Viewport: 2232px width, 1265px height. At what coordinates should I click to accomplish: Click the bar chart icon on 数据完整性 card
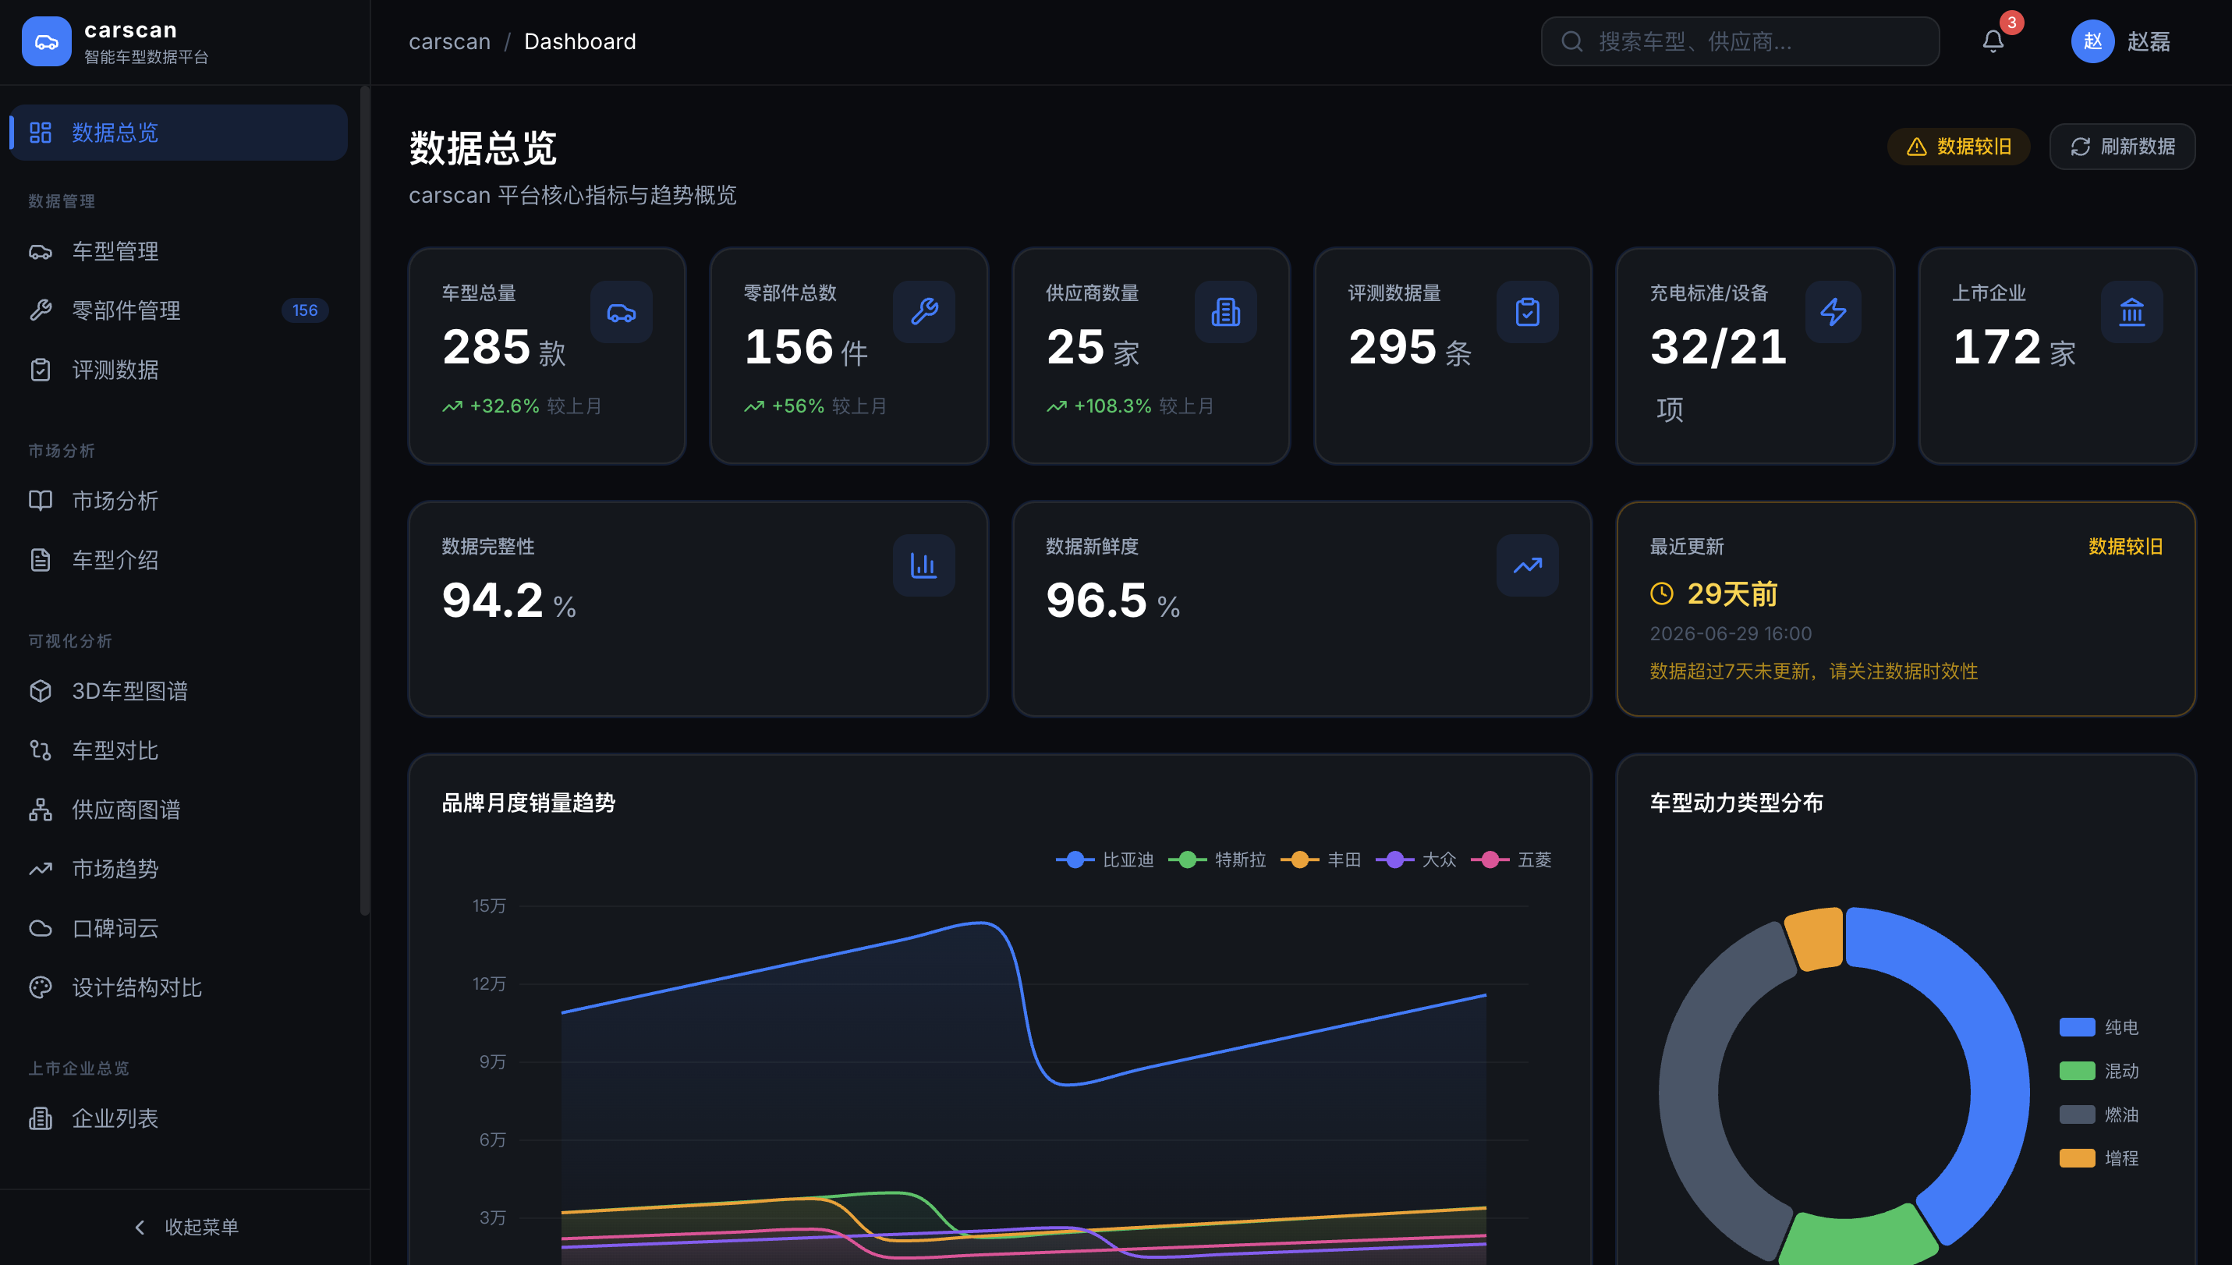[923, 565]
